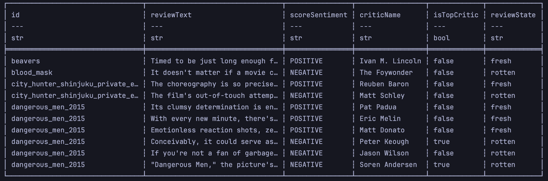548x181 pixels.
Task: Select the Matt Schley critic cell
Action: point(382,96)
